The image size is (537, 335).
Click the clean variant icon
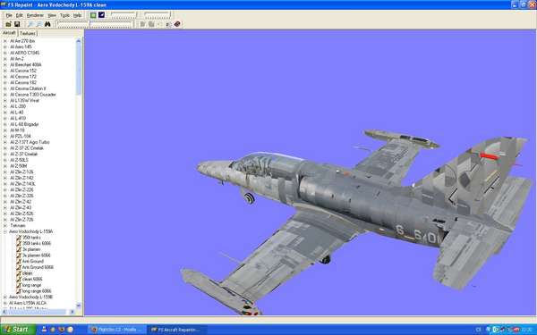click(x=19, y=273)
